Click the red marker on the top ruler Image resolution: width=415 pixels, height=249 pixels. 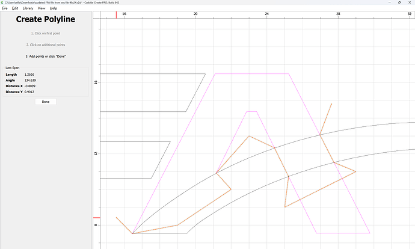coord(116,13)
